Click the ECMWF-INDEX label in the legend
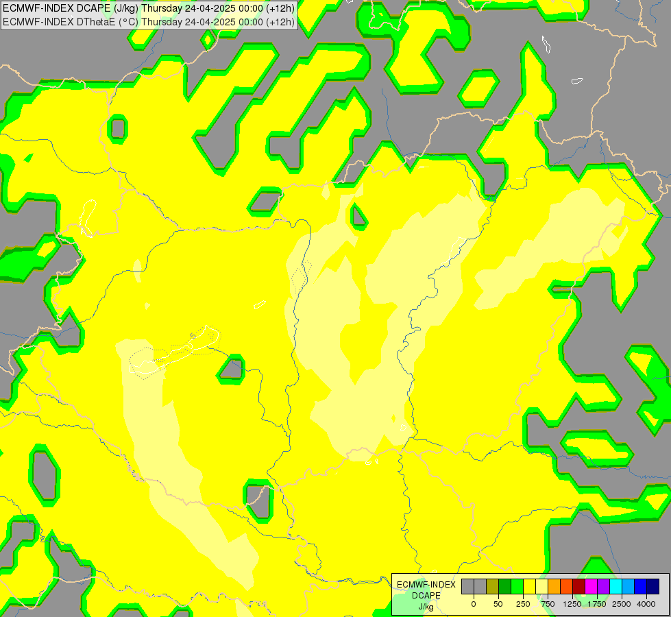671x617 pixels. 426,585
